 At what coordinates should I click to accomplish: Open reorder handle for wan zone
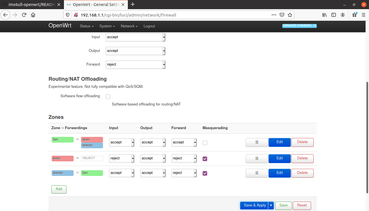click(x=257, y=158)
